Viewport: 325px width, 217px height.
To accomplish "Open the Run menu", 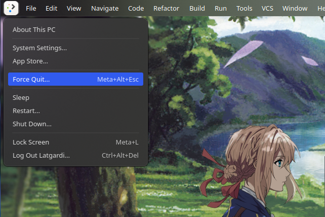I will click(221, 9).
